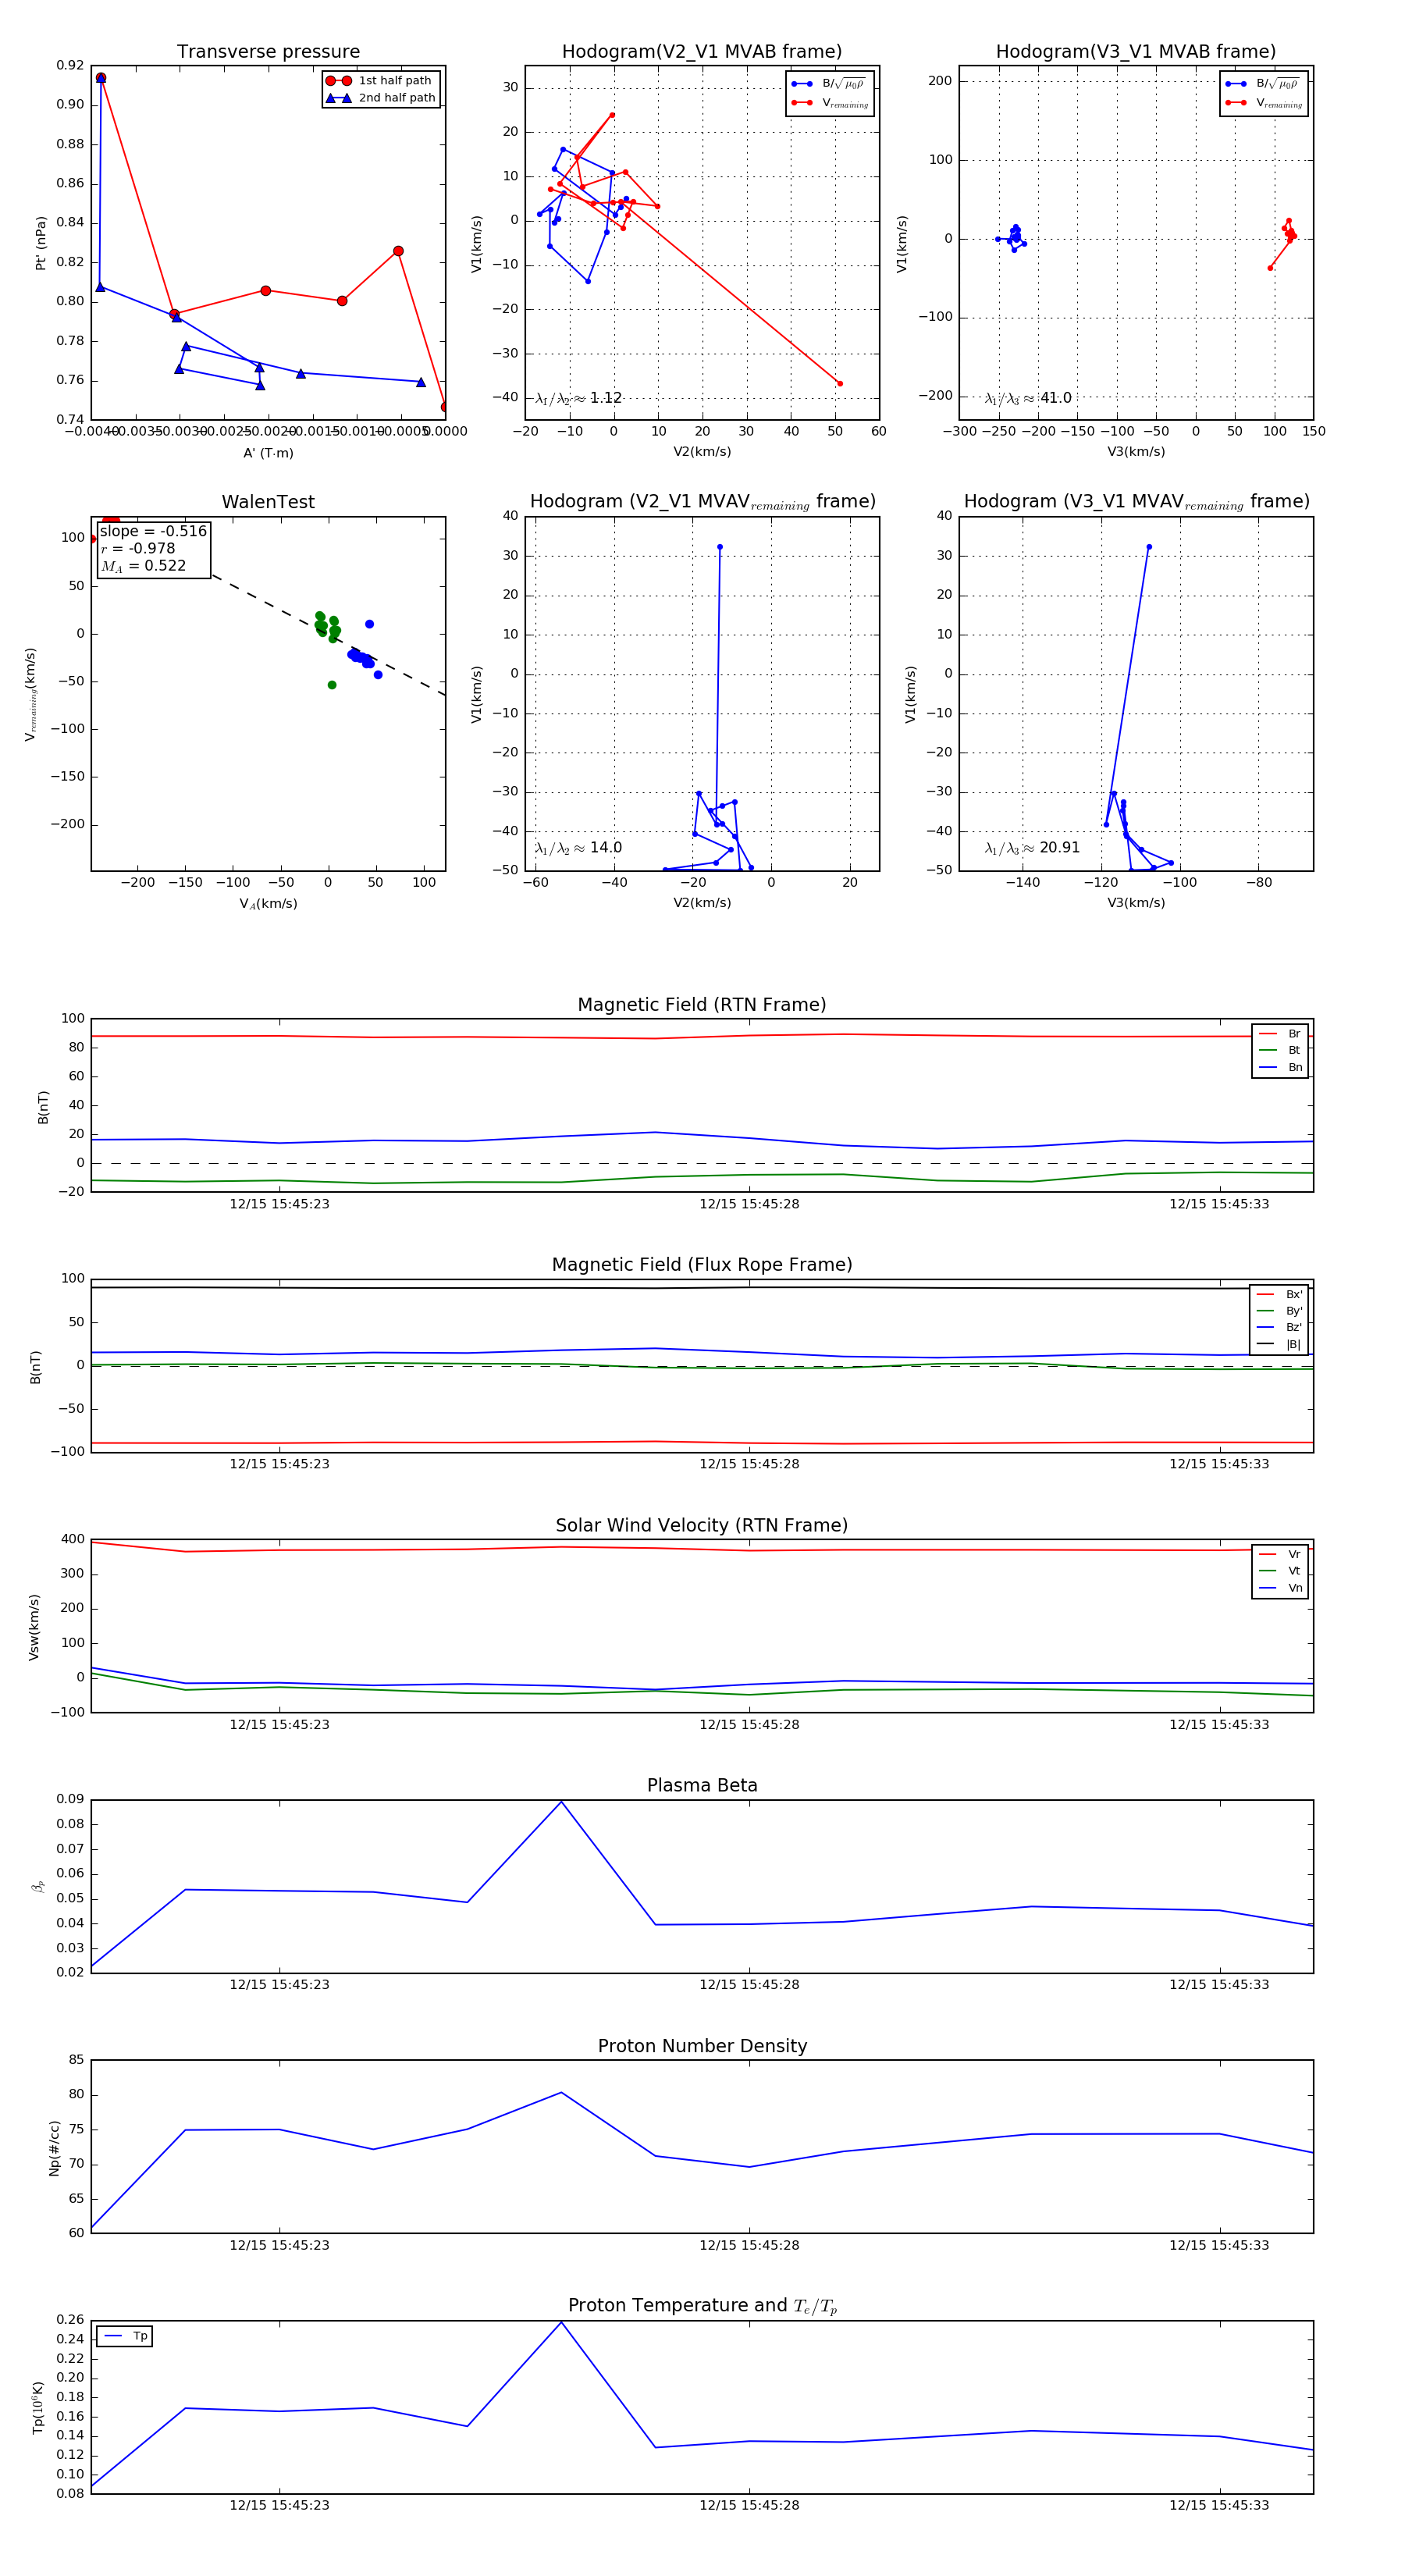Click '12/15 15:45:28' tick under Plasma Beta

coord(749,1985)
